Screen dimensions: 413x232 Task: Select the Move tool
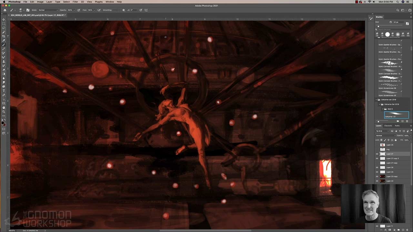pyautogui.click(x=4, y=20)
